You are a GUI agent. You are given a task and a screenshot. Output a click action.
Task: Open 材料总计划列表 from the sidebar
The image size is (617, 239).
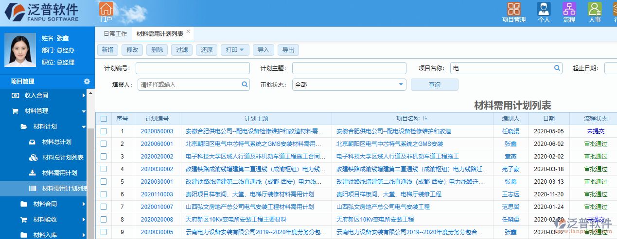coord(62,158)
